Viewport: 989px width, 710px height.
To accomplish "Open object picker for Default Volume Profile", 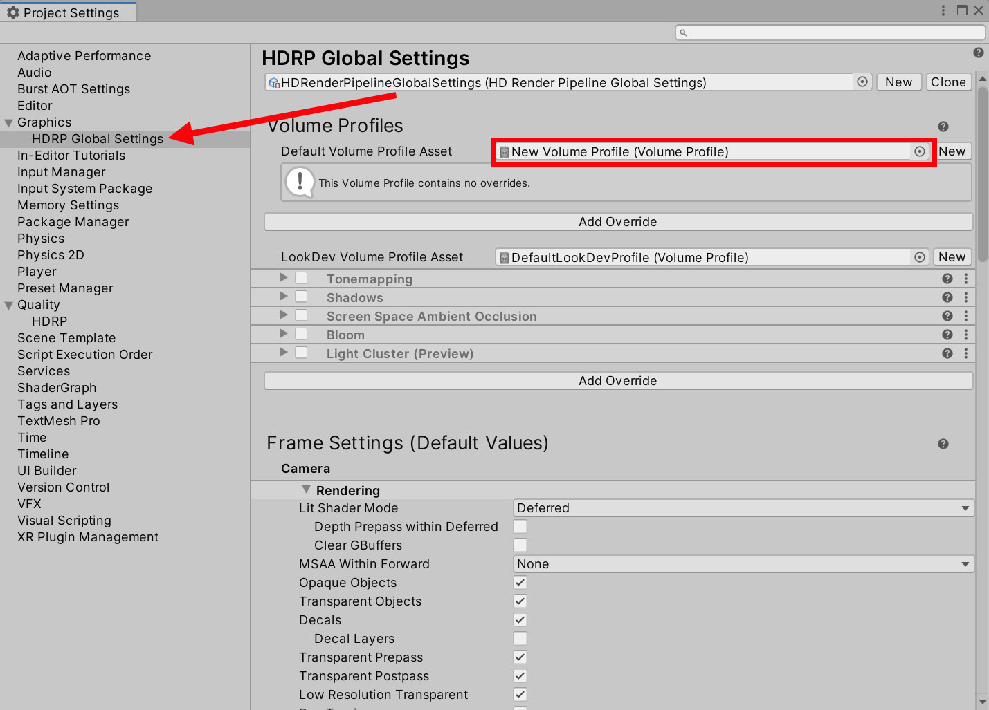I will click(920, 151).
